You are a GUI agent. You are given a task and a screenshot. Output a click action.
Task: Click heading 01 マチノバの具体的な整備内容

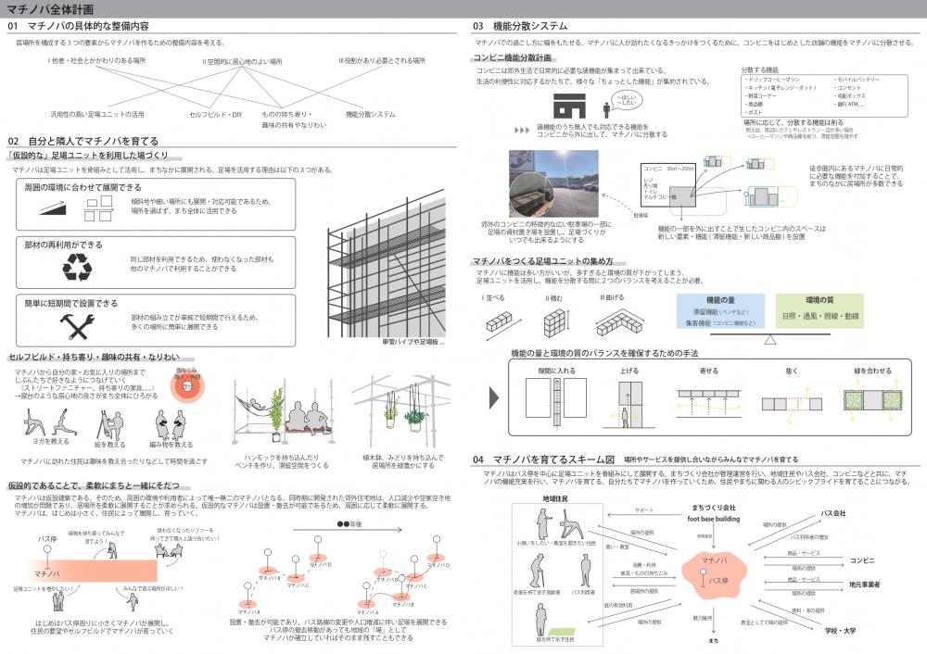coord(78,26)
